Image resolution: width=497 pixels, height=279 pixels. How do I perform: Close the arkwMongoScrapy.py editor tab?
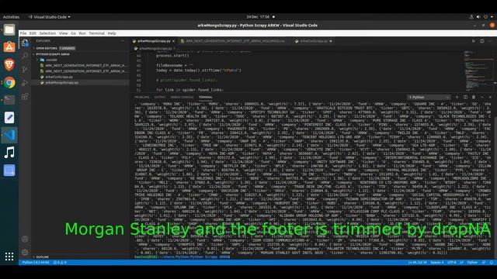[173, 41]
